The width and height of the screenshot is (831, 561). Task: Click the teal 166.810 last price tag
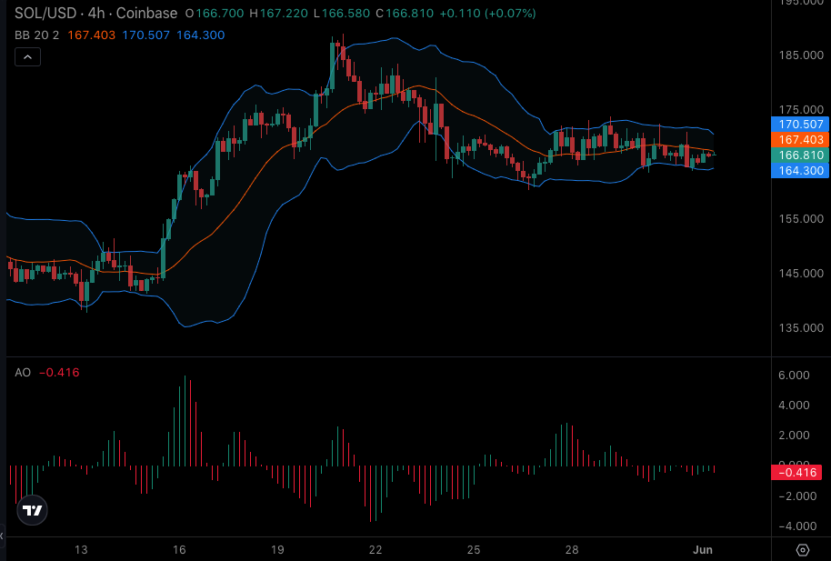(x=800, y=155)
